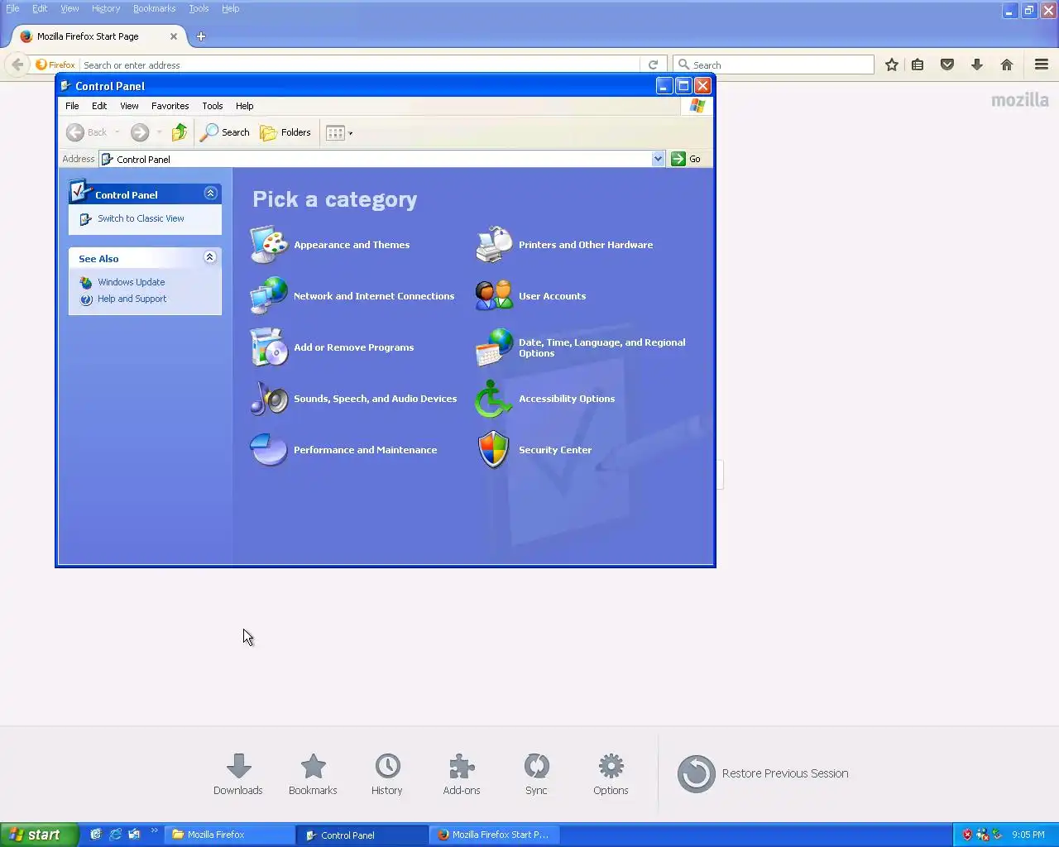The height and width of the screenshot is (847, 1059).
Task: Open the Performance and Maintenance icon
Action: (269, 450)
